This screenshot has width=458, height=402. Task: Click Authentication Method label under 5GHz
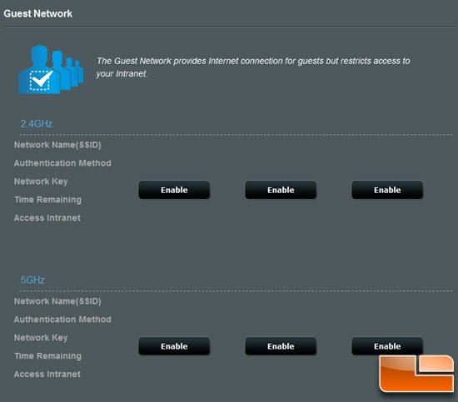62,320
